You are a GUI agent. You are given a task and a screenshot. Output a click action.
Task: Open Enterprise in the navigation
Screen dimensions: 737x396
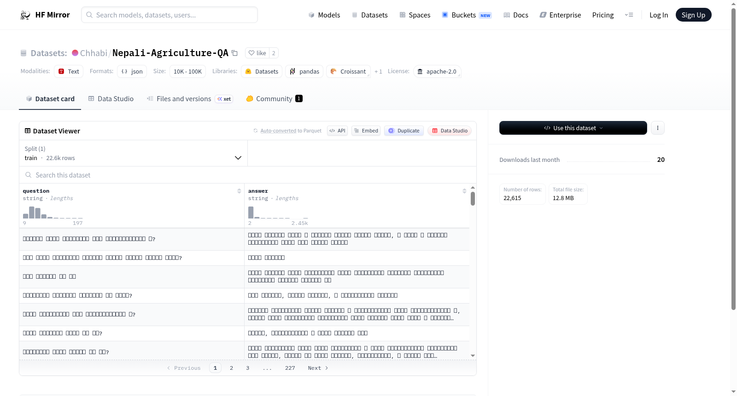point(560,15)
